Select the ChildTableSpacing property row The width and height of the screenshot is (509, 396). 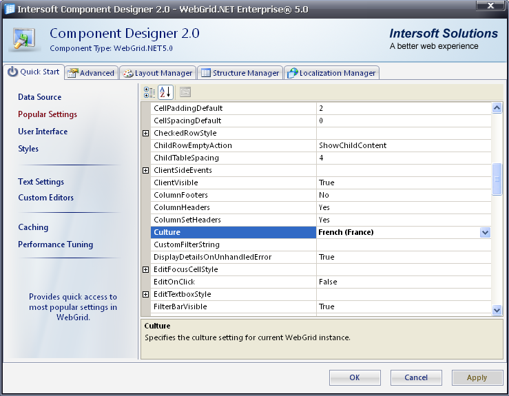pos(321,158)
